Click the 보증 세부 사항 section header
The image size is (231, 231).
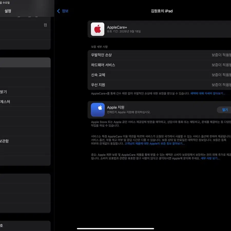point(99,47)
